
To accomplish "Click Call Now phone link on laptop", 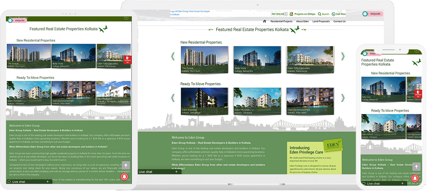I will coord(339,14).
